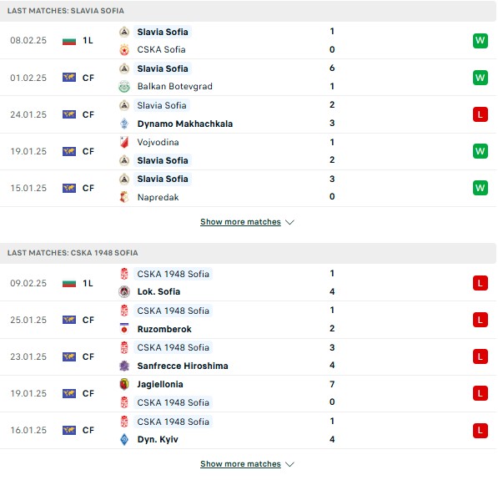498x480 pixels.
Task: Select the 23.01.25 Sanfrecce Hiroshima match row
Action: point(248,356)
